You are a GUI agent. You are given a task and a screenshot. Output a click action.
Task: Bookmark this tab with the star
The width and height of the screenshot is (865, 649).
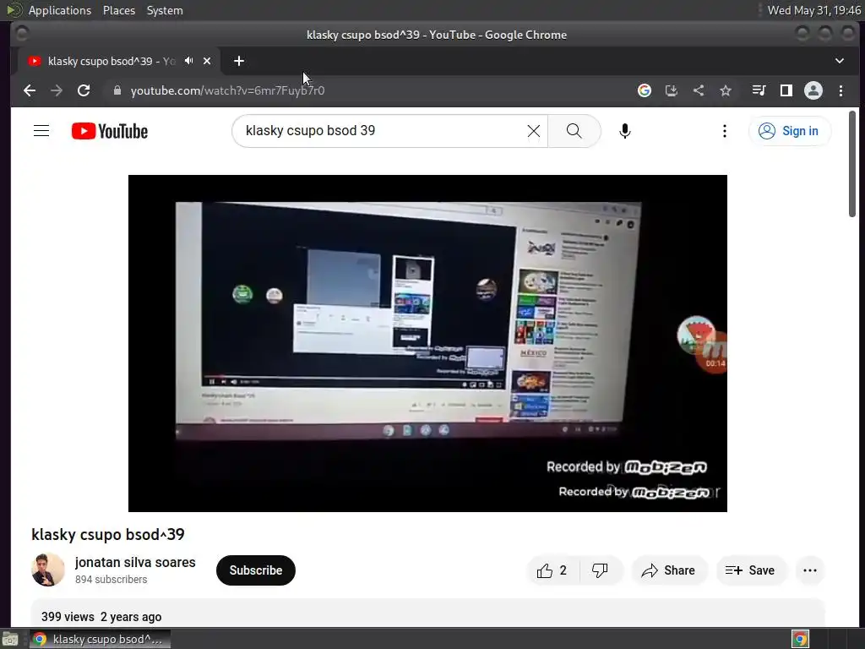coord(726,90)
